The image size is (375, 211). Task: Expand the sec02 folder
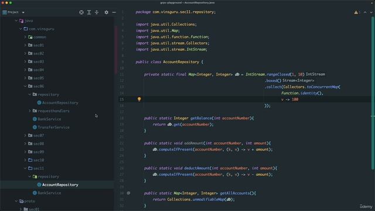[x=25, y=53]
